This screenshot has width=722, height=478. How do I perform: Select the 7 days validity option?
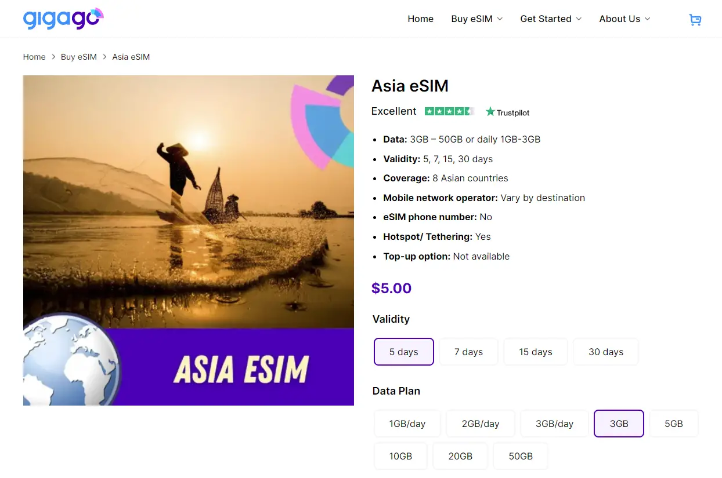click(x=468, y=352)
